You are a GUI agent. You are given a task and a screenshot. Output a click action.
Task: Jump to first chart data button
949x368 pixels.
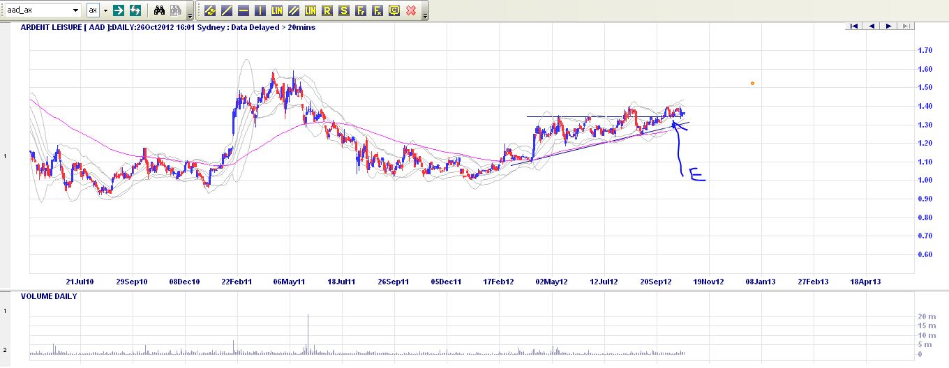tap(853, 26)
